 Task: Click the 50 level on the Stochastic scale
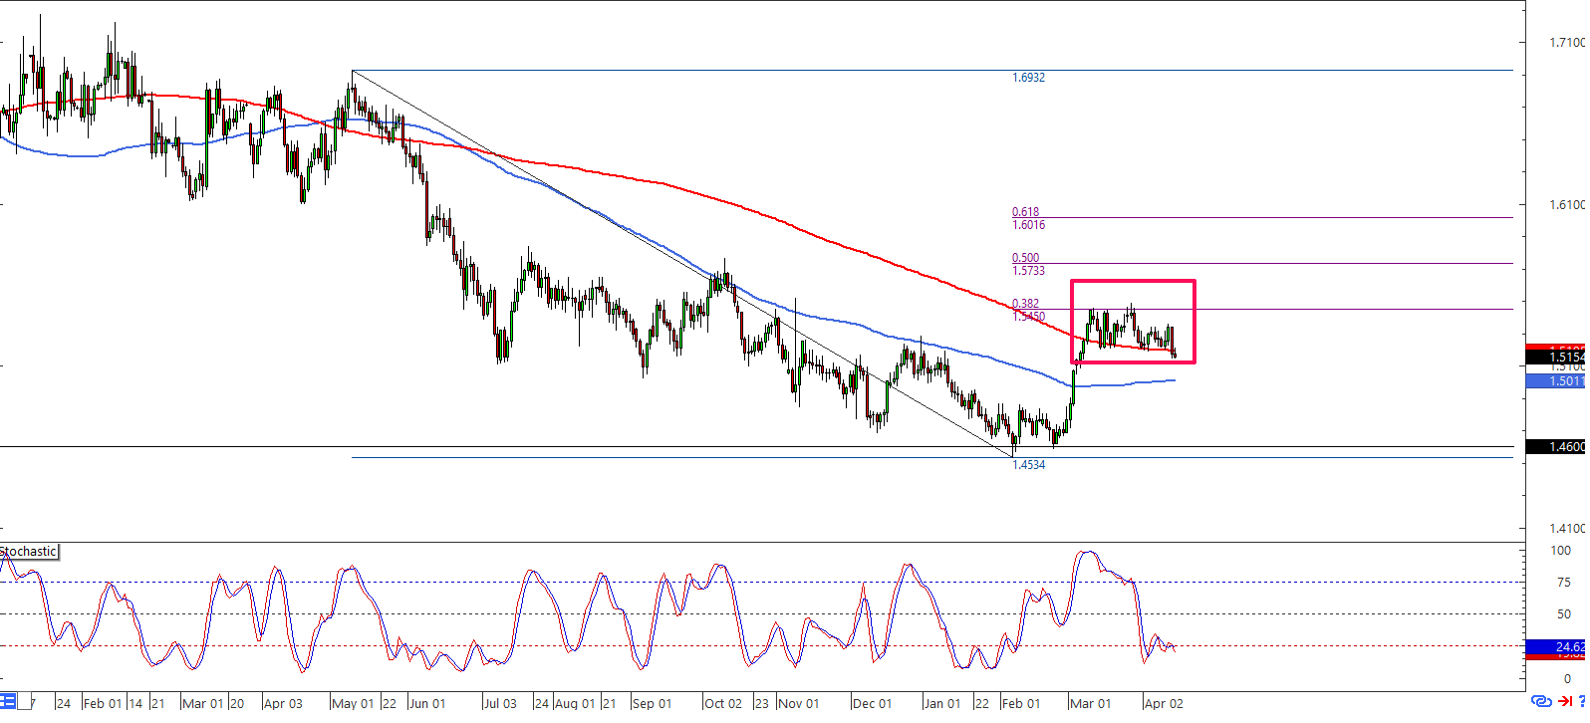click(x=1563, y=614)
